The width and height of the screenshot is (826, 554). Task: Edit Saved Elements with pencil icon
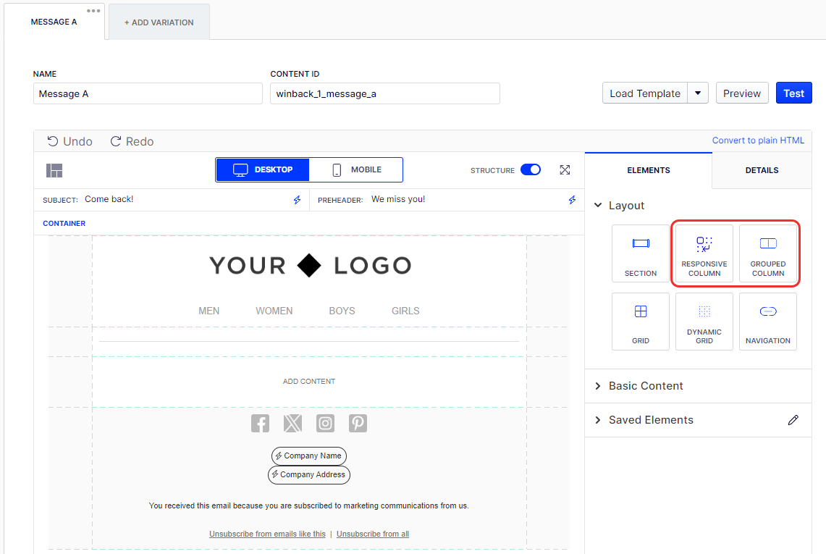[x=793, y=420]
